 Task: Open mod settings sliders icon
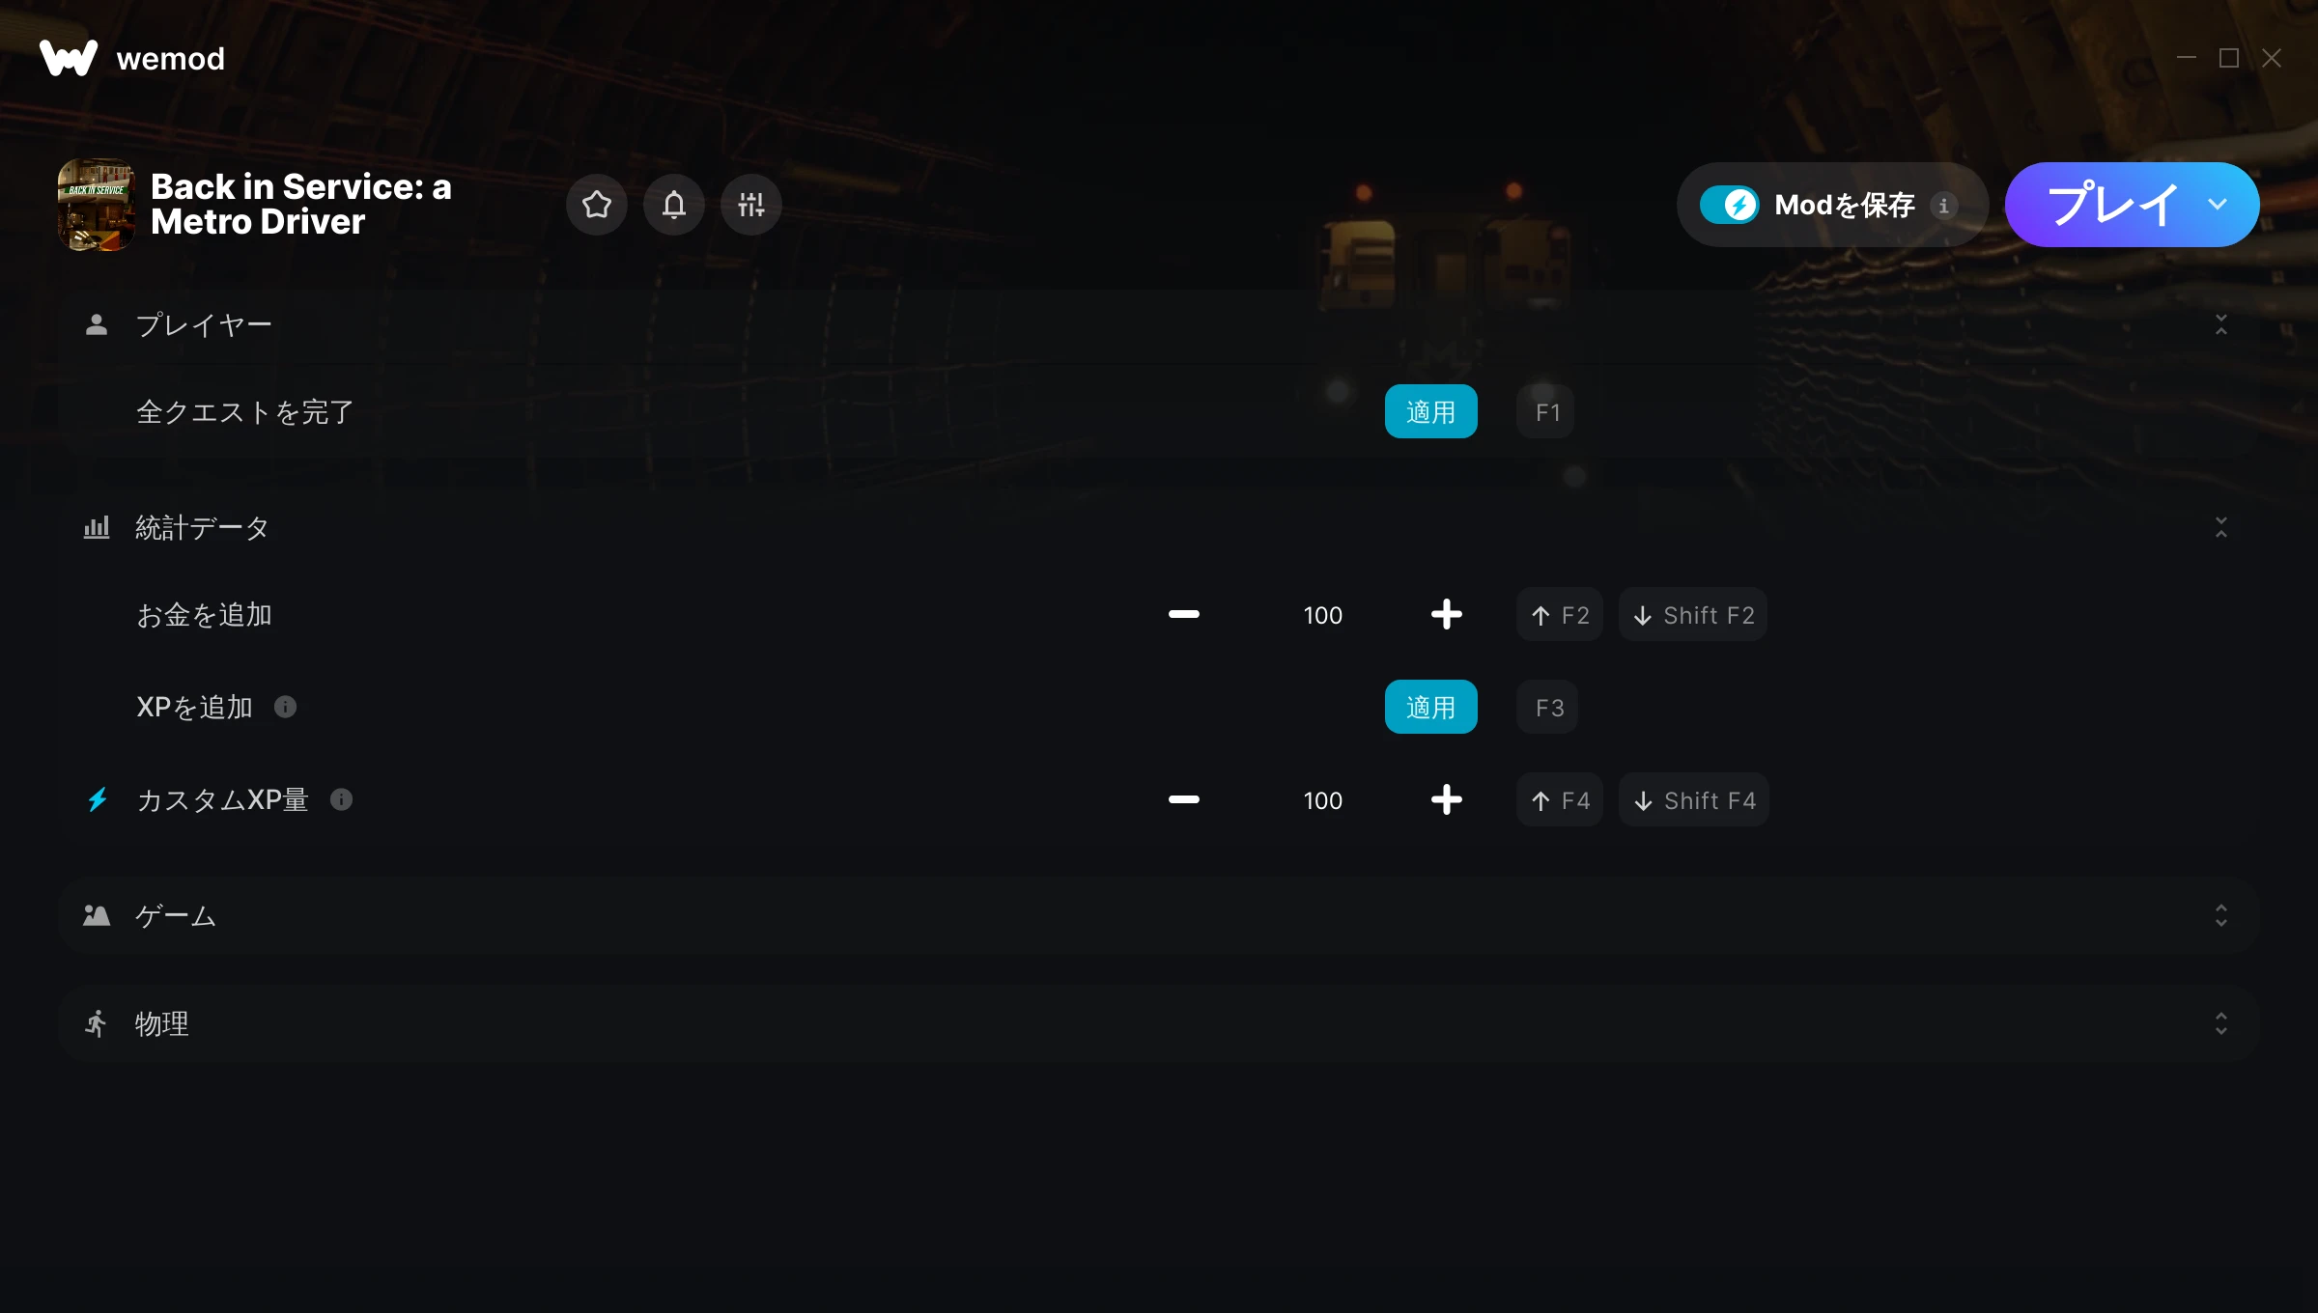751,205
